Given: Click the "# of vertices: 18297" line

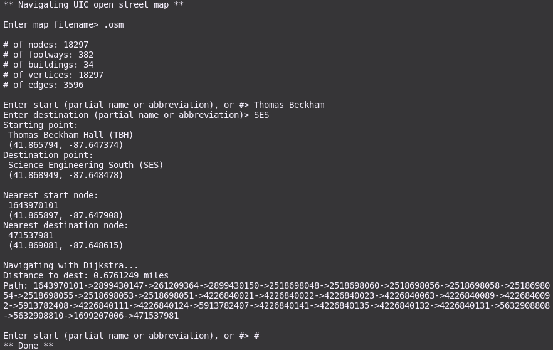Looking at the screenshot, I should pyautogui.click(x=53, y=75).
